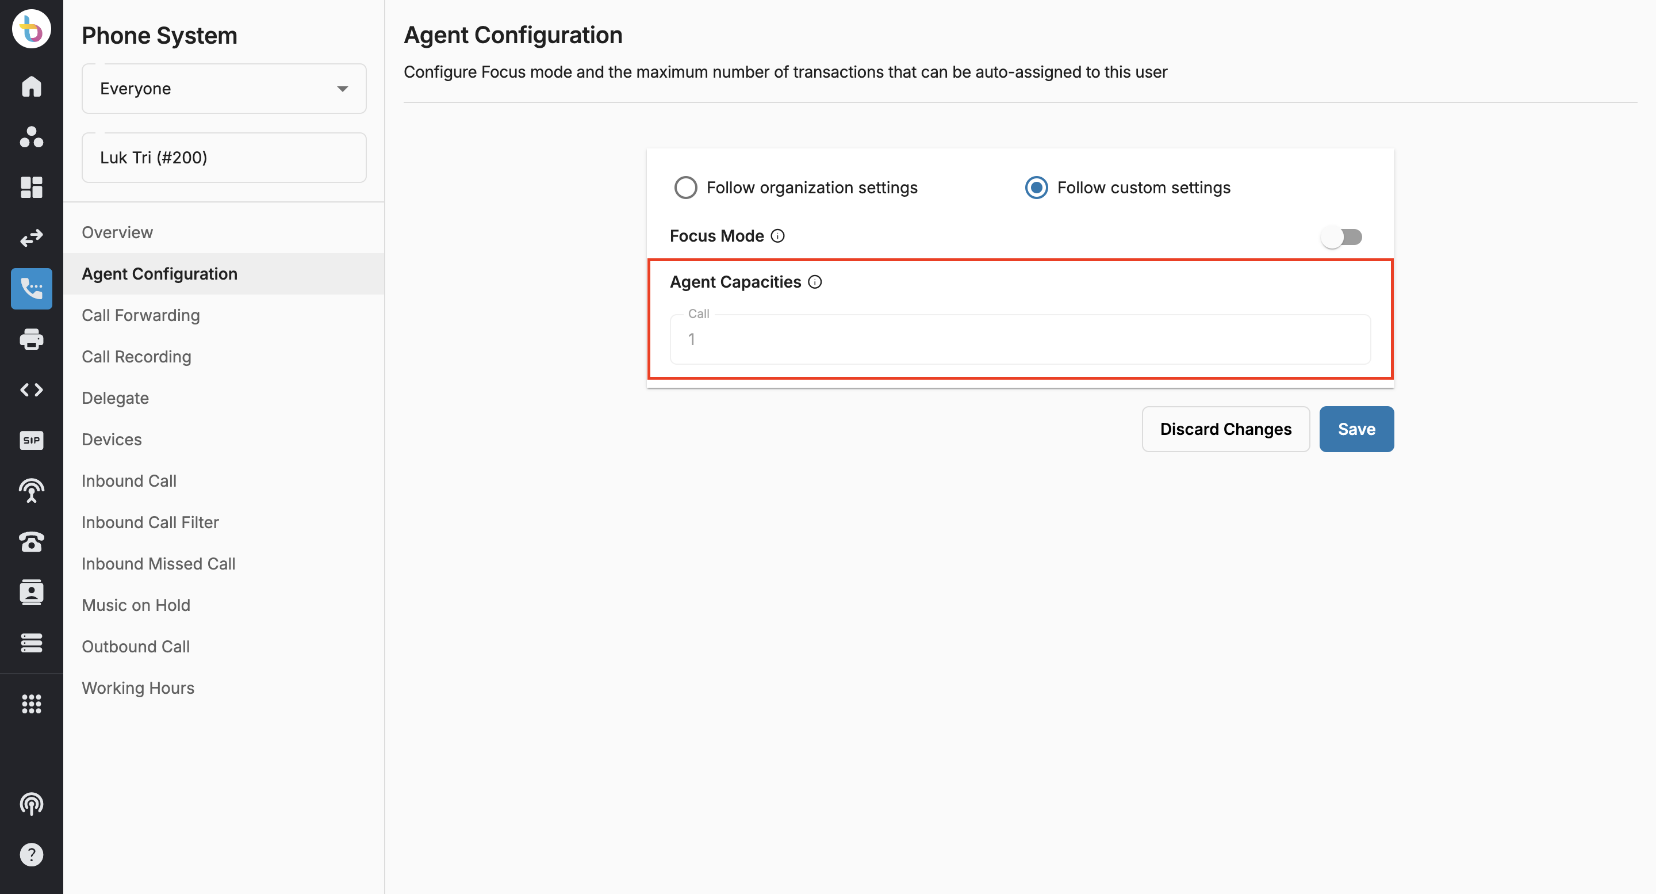
Task: Open the stacked bars storage icon
Action: click(x=31, y=643)
